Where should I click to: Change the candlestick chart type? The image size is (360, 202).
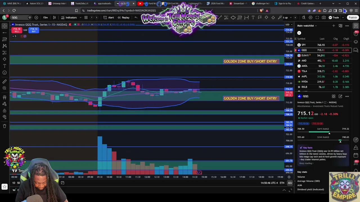54,17
